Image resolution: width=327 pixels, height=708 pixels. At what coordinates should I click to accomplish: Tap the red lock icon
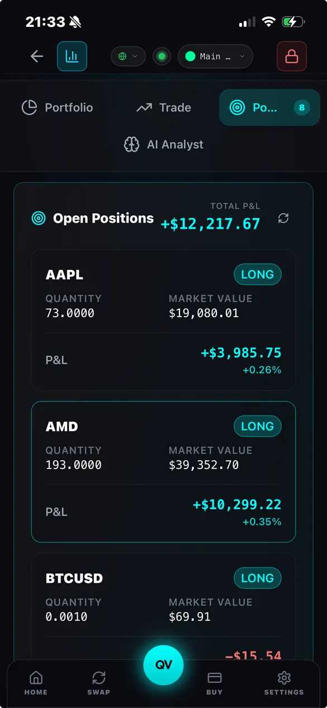pos(291,56)
